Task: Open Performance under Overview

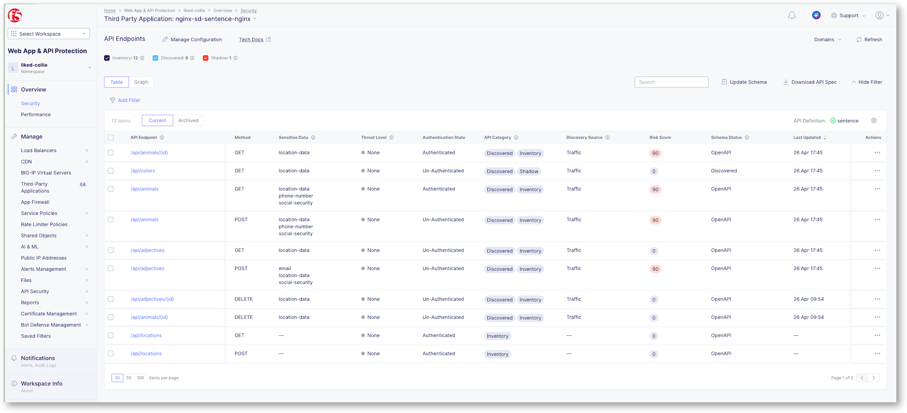Action: 36,115
